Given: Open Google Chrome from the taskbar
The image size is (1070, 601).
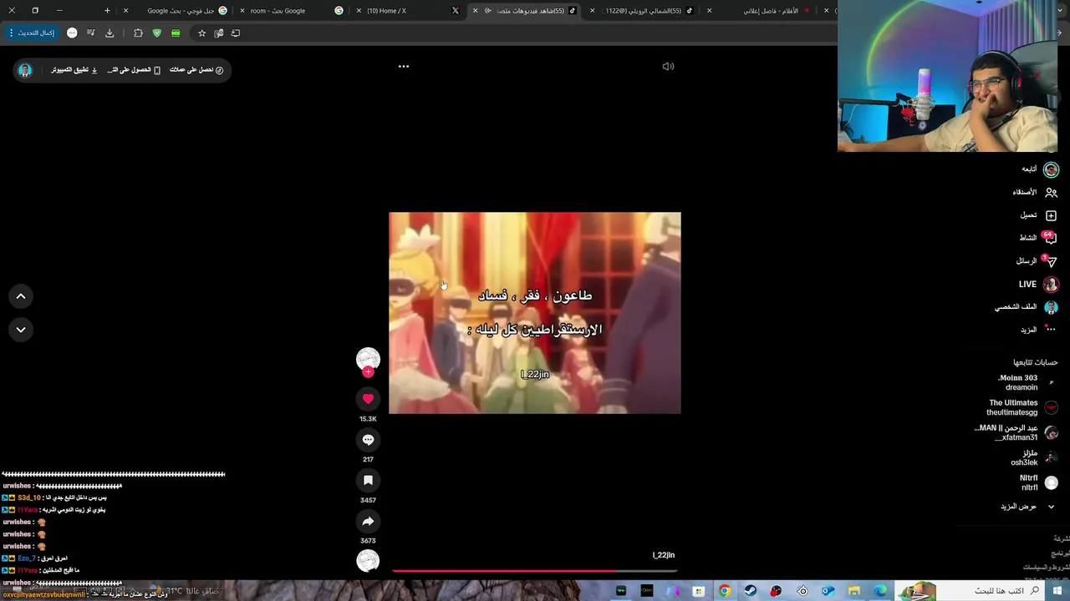Looking at the screenshot, I should [725, 591].
